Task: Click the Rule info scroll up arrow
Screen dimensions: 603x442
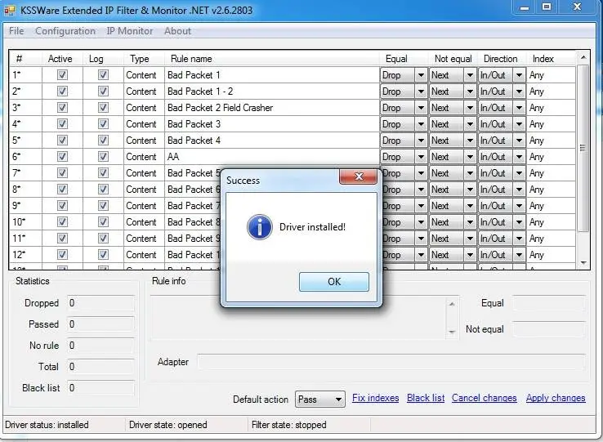Action: point(452,304)
